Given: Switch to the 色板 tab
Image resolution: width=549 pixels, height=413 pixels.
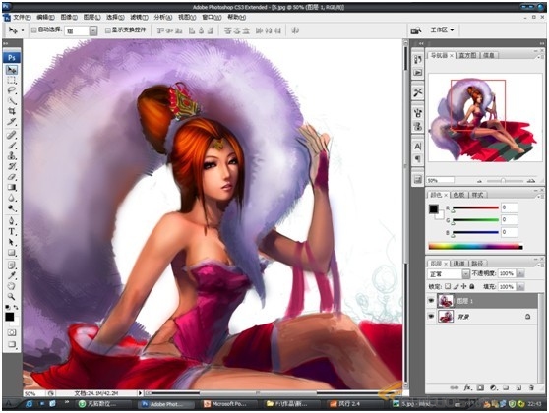Looking at the screenshot, I should [459, 195].
